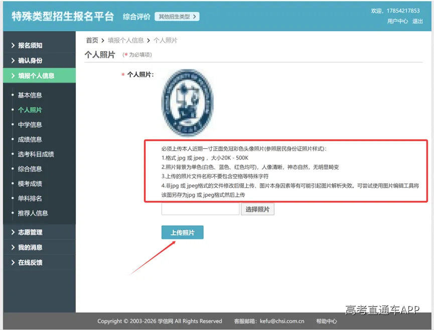Viewport: 434px width, 330px height.
Task: Open 推荐人信息 sidebar item
Action: (x=33, y=213)
